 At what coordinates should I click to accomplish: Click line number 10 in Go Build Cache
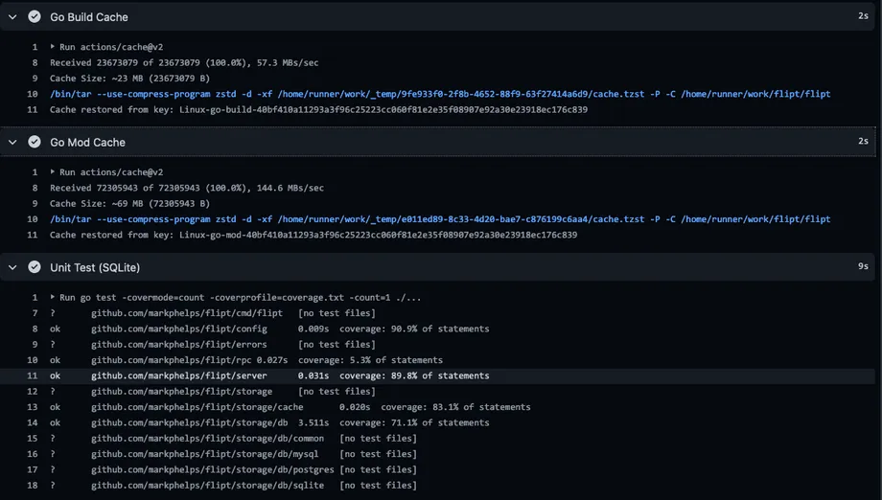pyautogui.click(x=33, y=94)
